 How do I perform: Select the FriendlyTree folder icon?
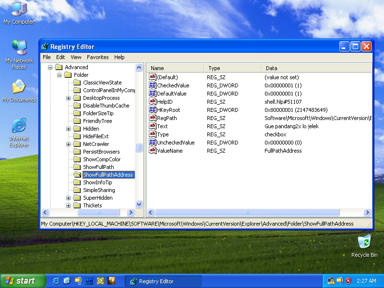77,121
